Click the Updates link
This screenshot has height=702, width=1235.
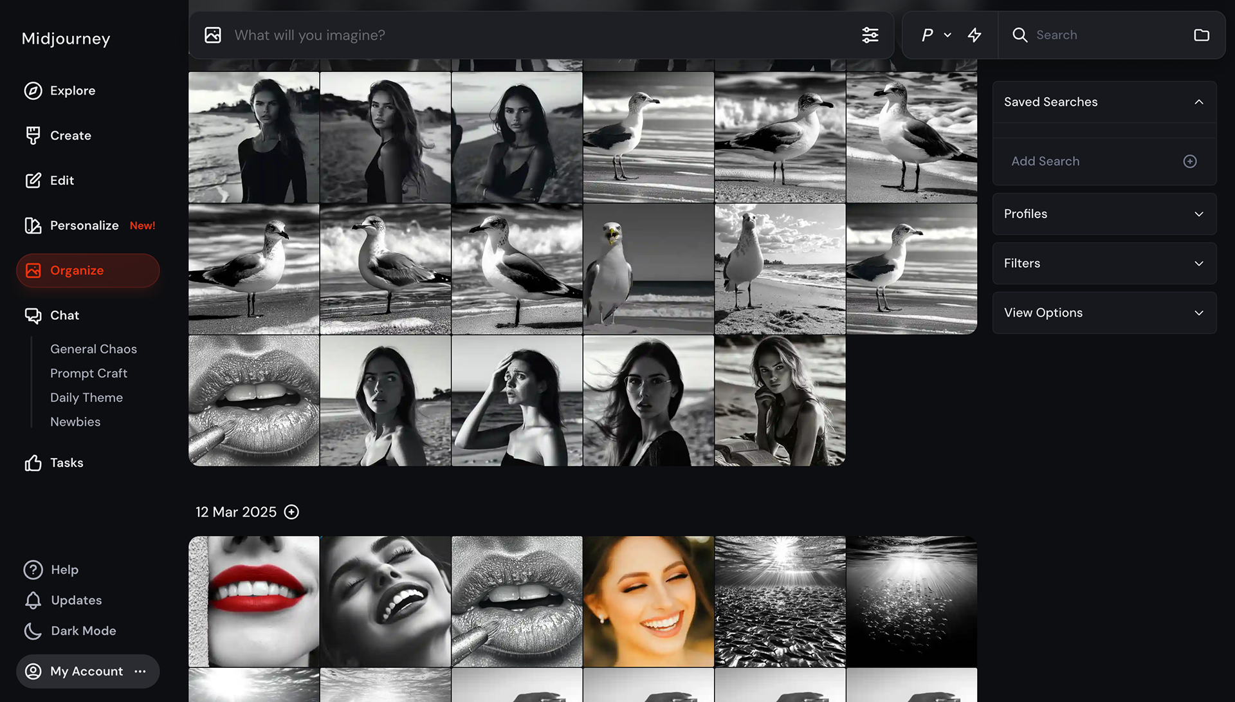pos(77,600)
